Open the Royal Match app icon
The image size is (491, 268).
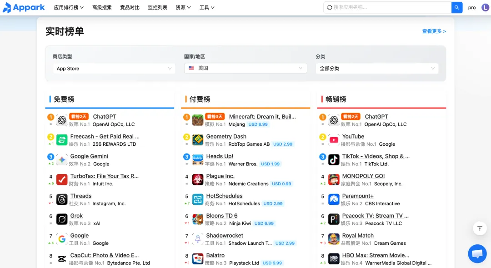point(334,239)
